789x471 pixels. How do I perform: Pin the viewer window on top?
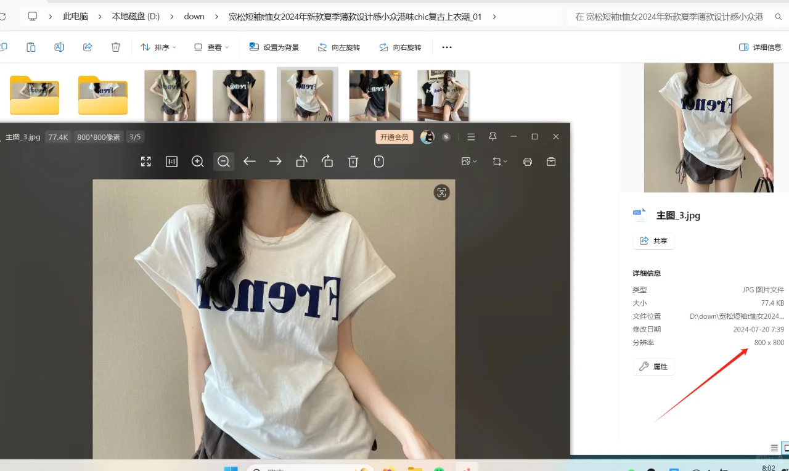click(x=492, y=137)
